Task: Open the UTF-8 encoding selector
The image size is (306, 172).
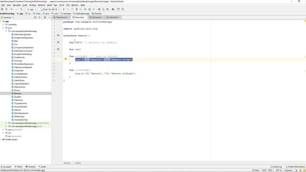Action: tap(279, 170)
